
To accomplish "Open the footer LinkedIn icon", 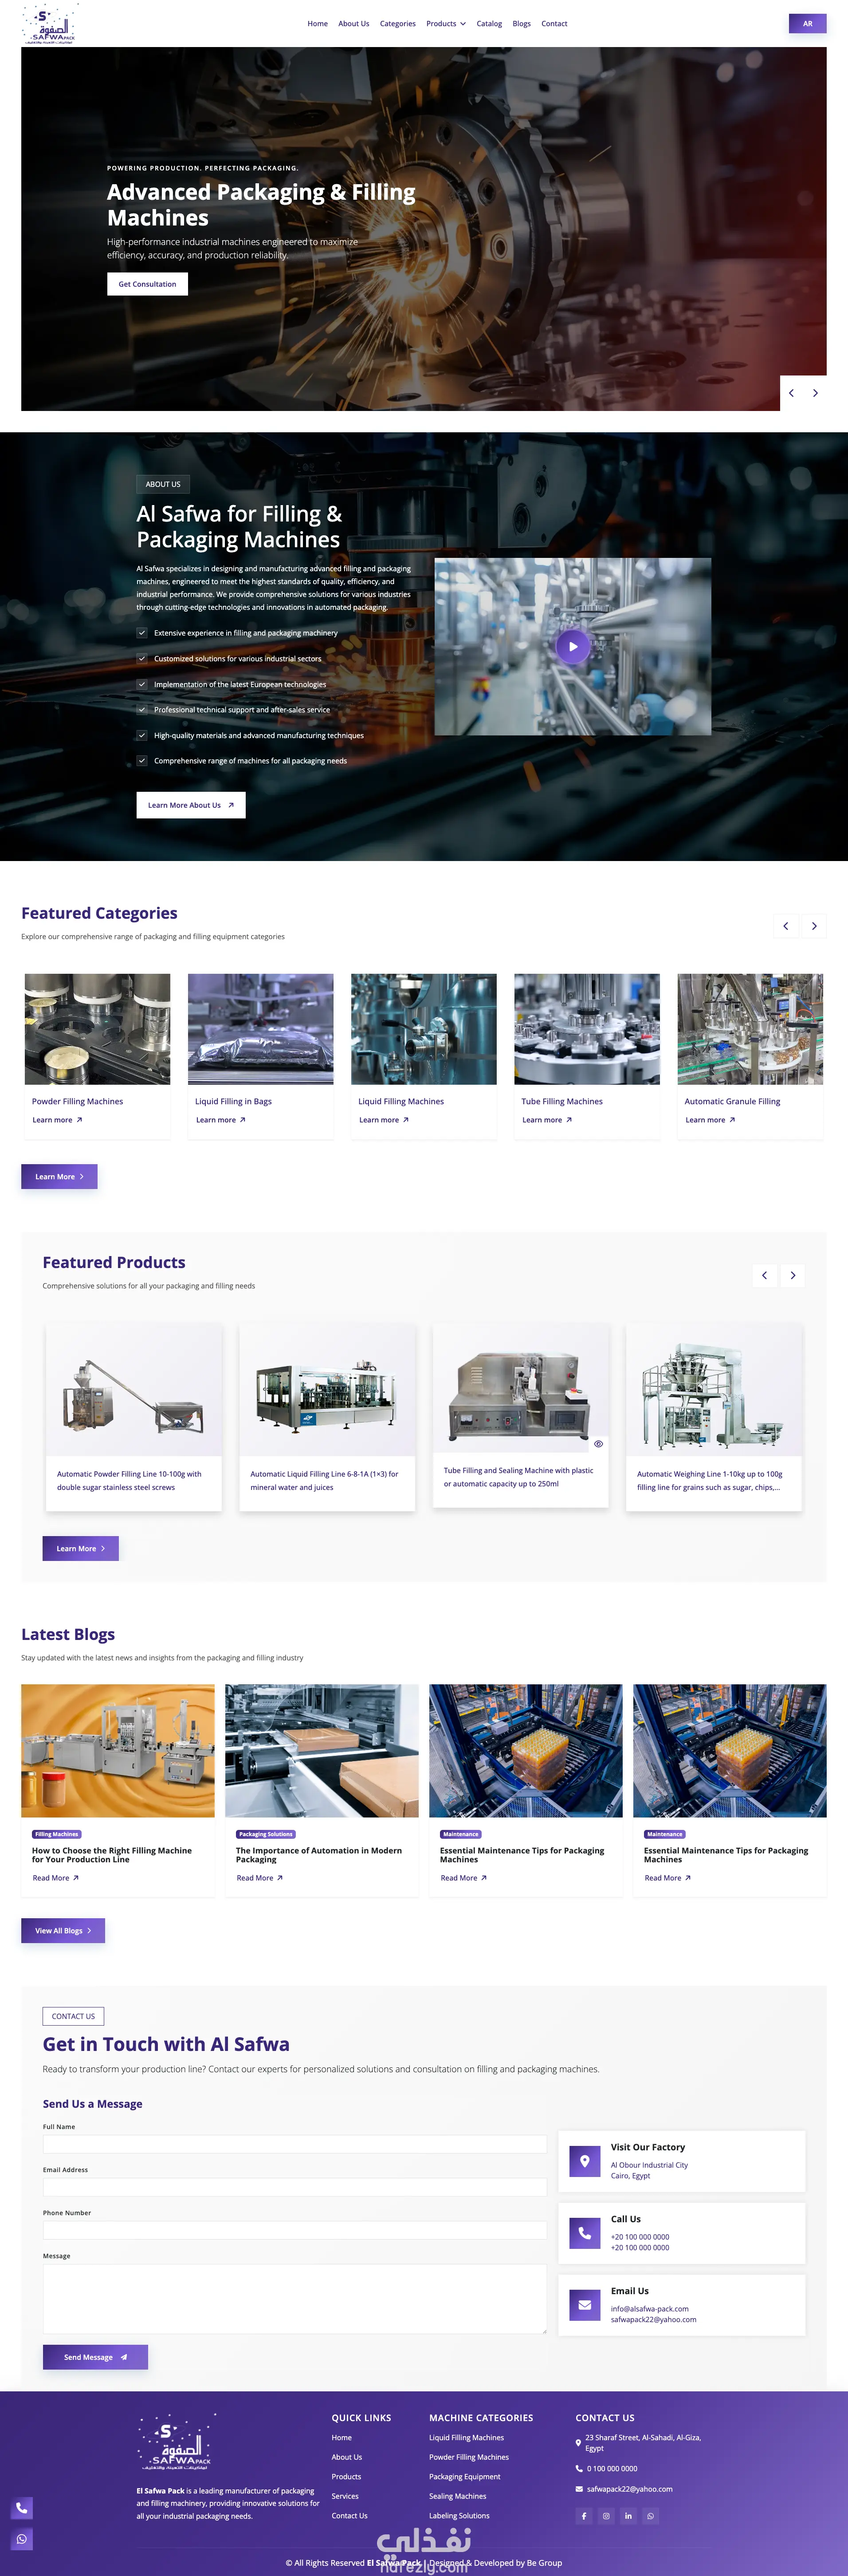I will pyautogui.click(x=628, y=2516).
